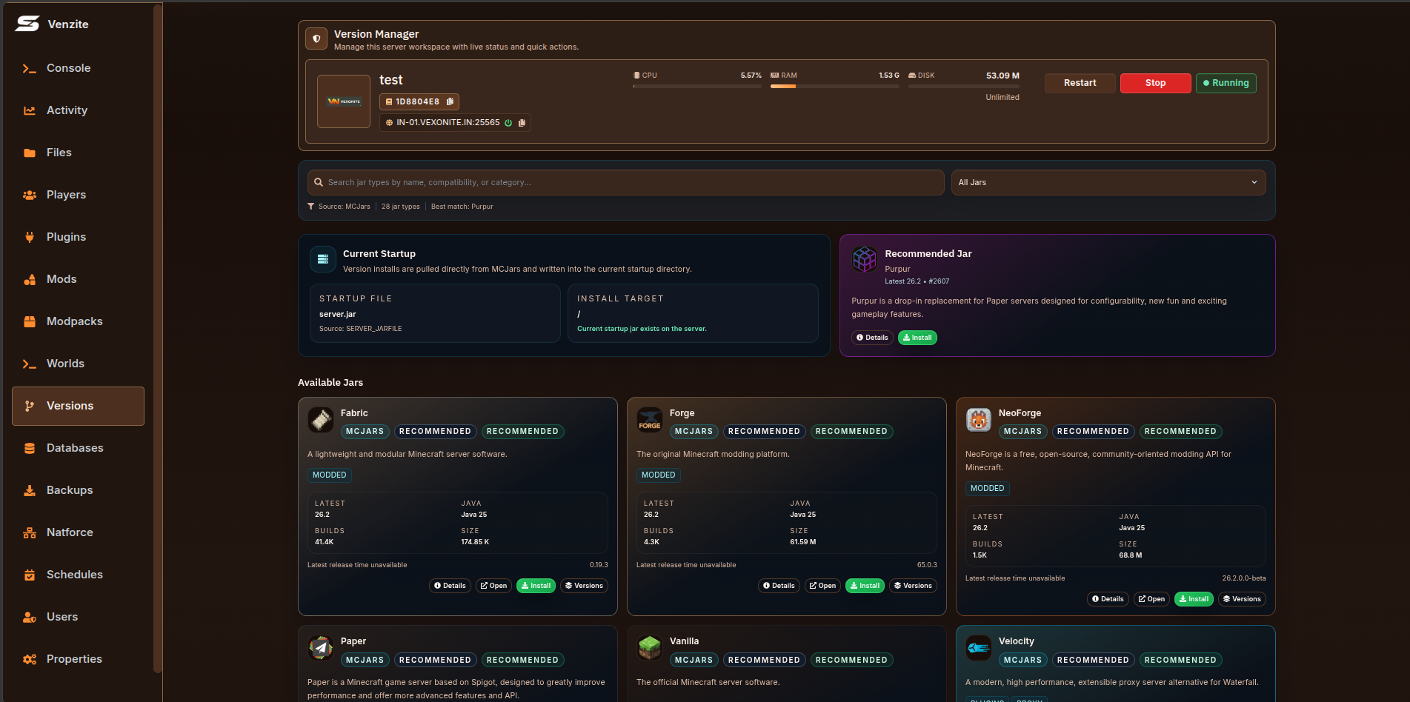Open Details for recommended Purpur jar

[872, 338]
